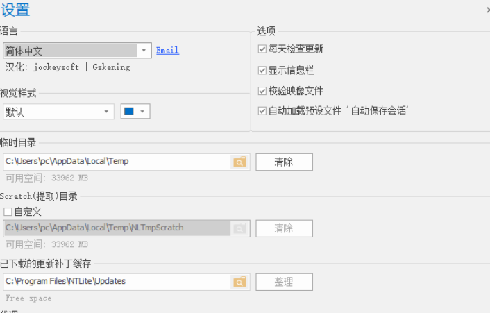Toggle 自动加载预设文件 checkbox
Image resolution: width=490 pixels, height=313 pixels.
pyautogui.click(x=262, y=111)
